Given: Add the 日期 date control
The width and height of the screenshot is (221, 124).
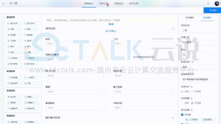Looking at the screenshot, I should tap(14, 29).
